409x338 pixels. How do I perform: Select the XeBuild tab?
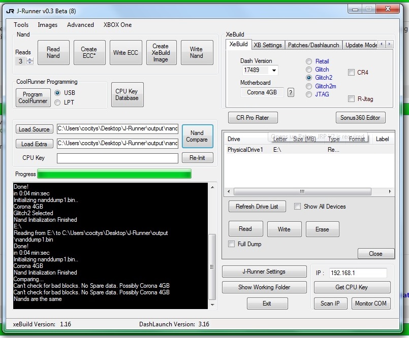point(238,44)
